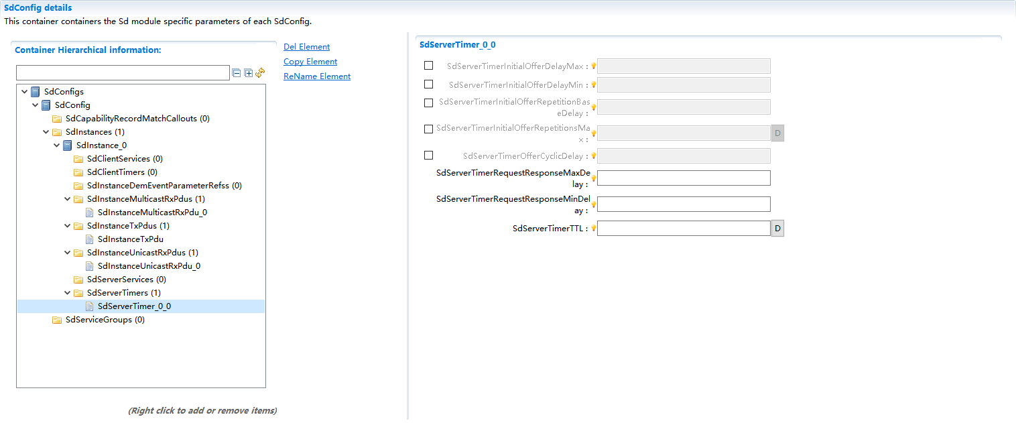This screenshot has height=423, width=1016.
Task: Click the Copy Element link
Action: pos(310,61)
